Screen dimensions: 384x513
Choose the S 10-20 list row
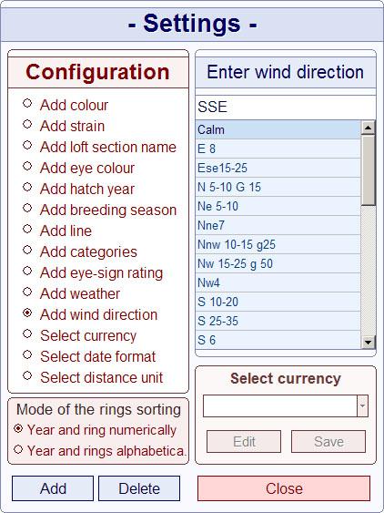pyautogui.click(x=278, y=302)
